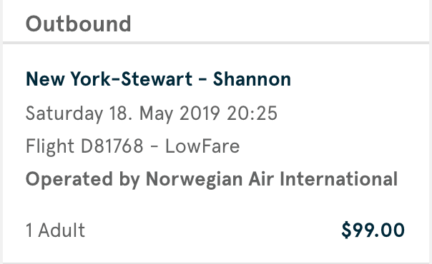Click the word Adult in the passenger row
This screenshot has width=432, height=264.
62,230
